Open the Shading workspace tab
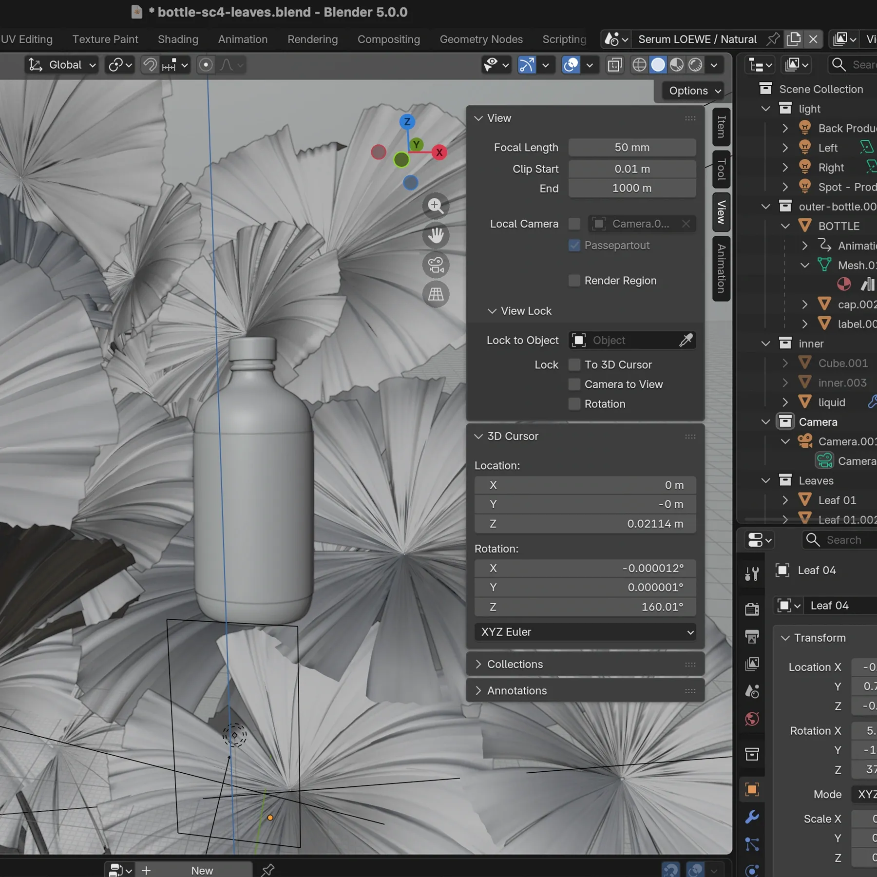 pos(177,39)
